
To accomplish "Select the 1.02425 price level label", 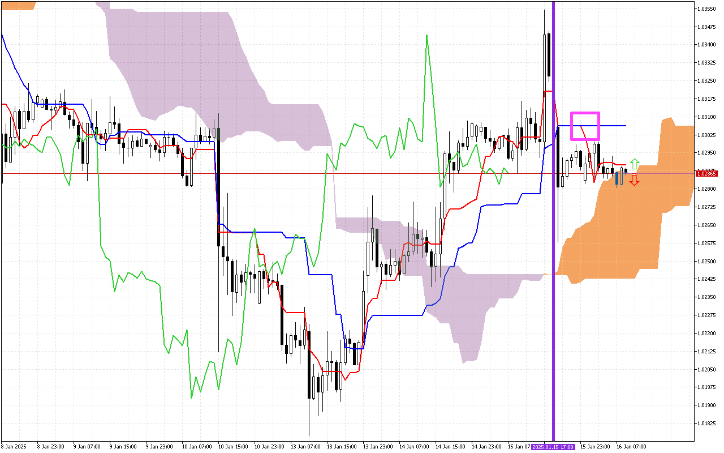I will (707, 279).
